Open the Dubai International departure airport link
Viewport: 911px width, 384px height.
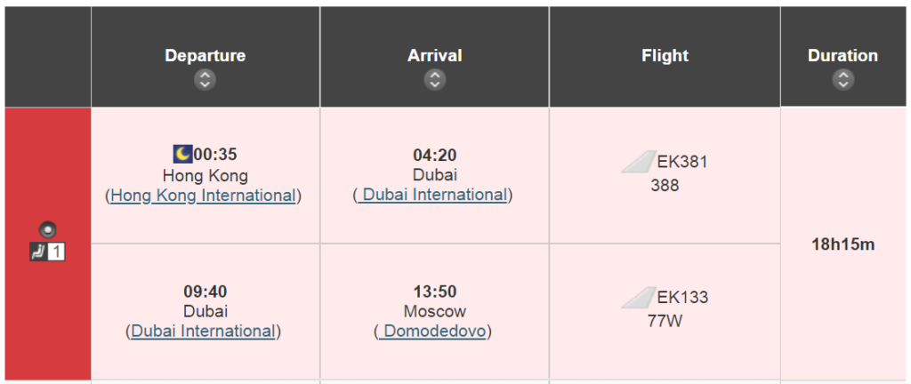tap(204, 332)
